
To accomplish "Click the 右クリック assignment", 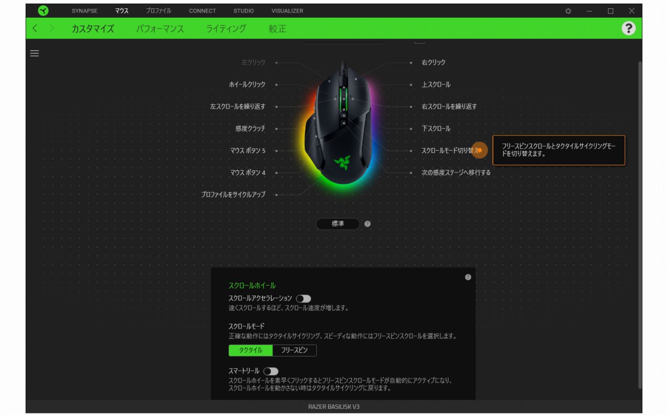I will 434,63.
